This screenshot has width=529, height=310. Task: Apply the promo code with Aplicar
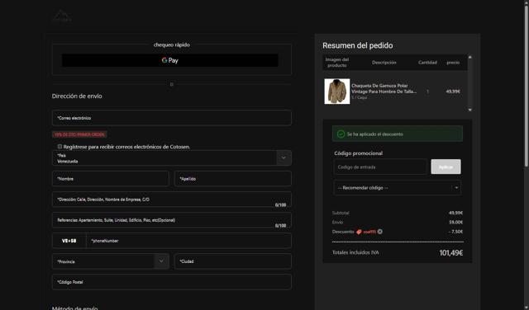(x=446, y=167)
